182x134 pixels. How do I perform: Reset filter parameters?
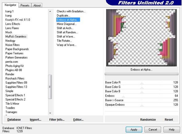tap(169, 119)
